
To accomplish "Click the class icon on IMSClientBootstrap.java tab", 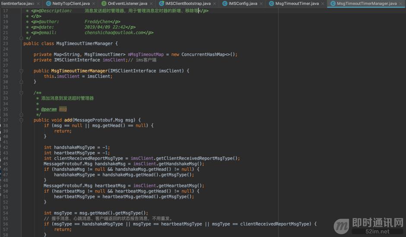I will pos(162,3).
